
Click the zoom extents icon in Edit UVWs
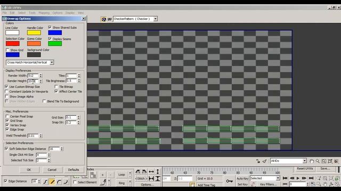[330, 161]
